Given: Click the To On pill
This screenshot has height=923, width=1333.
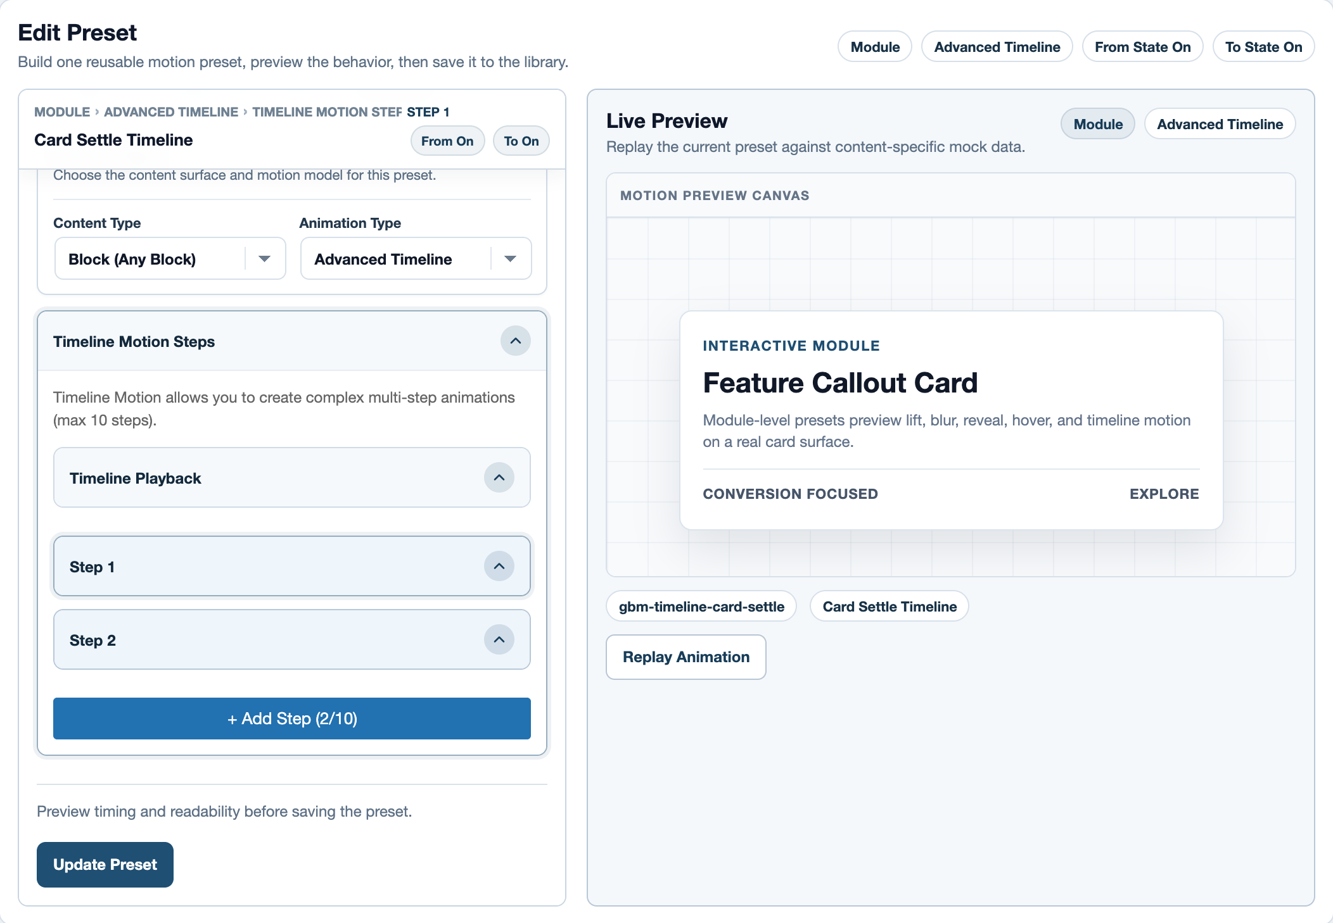Looking at the screenshot, I should point(521,141).
